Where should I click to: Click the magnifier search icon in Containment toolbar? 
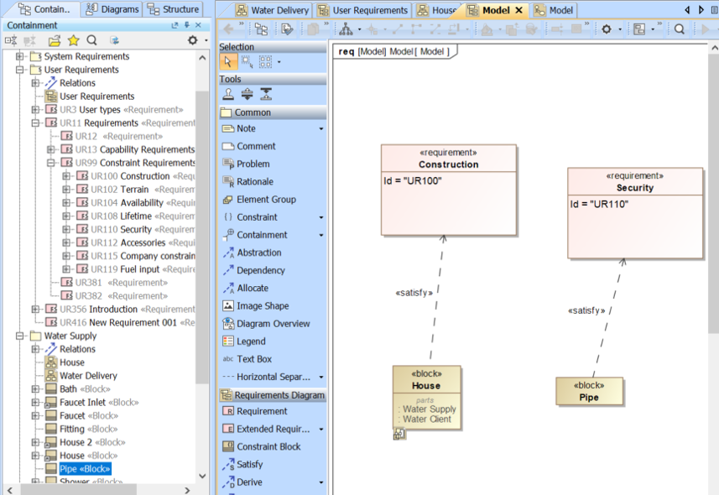[91, 40]
